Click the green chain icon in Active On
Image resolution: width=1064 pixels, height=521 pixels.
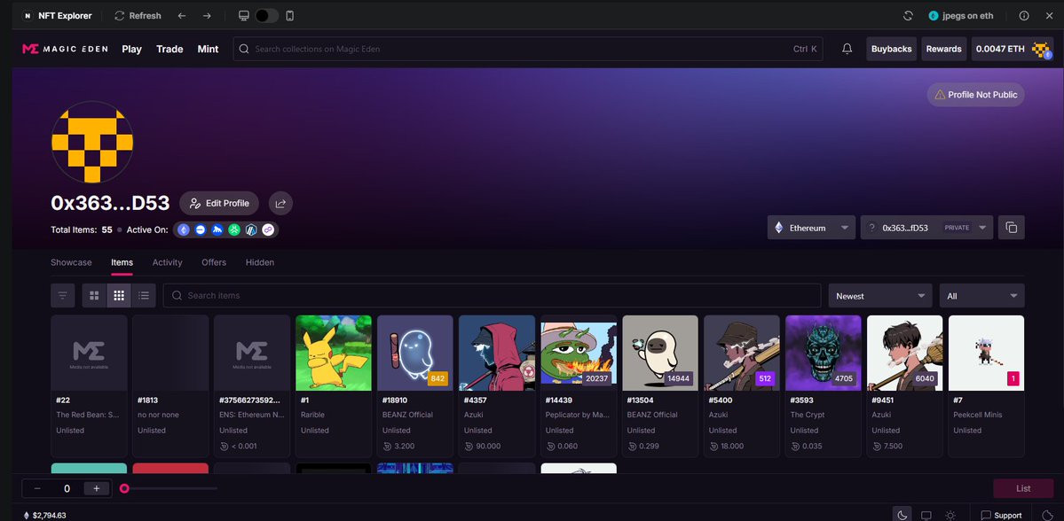[234, 229]
